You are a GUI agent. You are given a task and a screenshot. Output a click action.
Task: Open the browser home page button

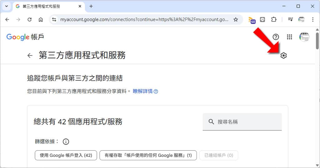(41, 20)
